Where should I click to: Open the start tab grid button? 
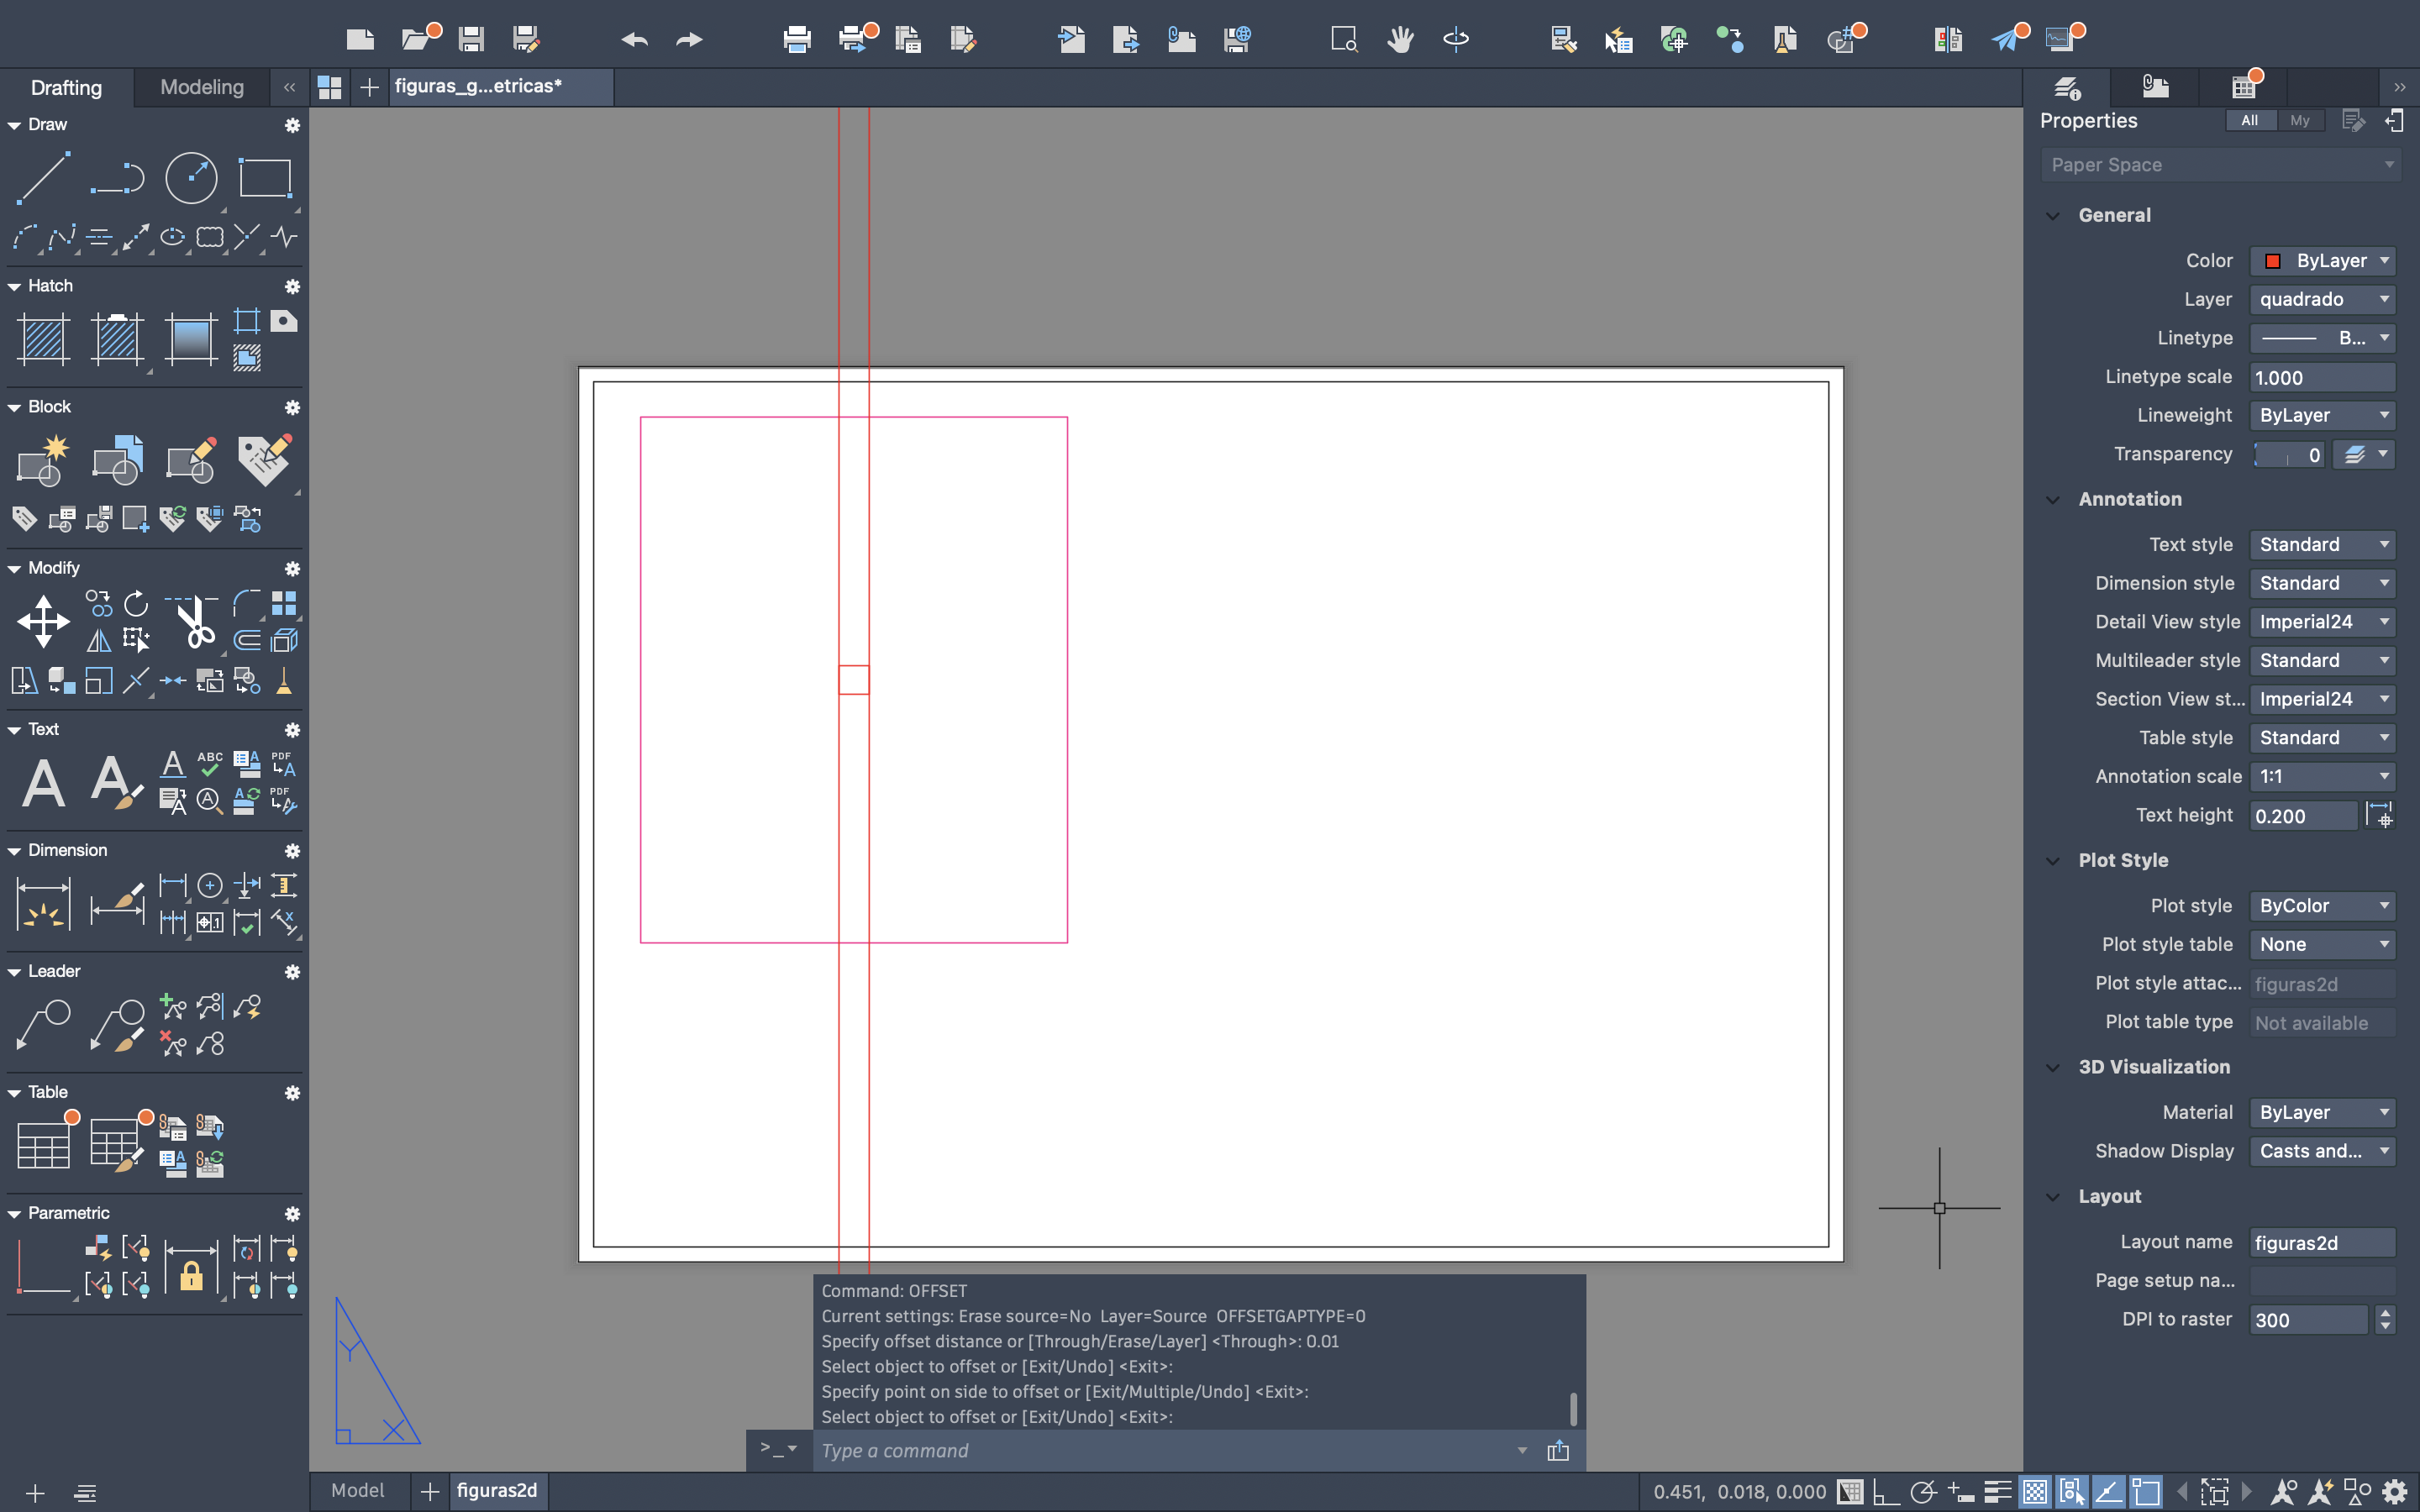329,87
